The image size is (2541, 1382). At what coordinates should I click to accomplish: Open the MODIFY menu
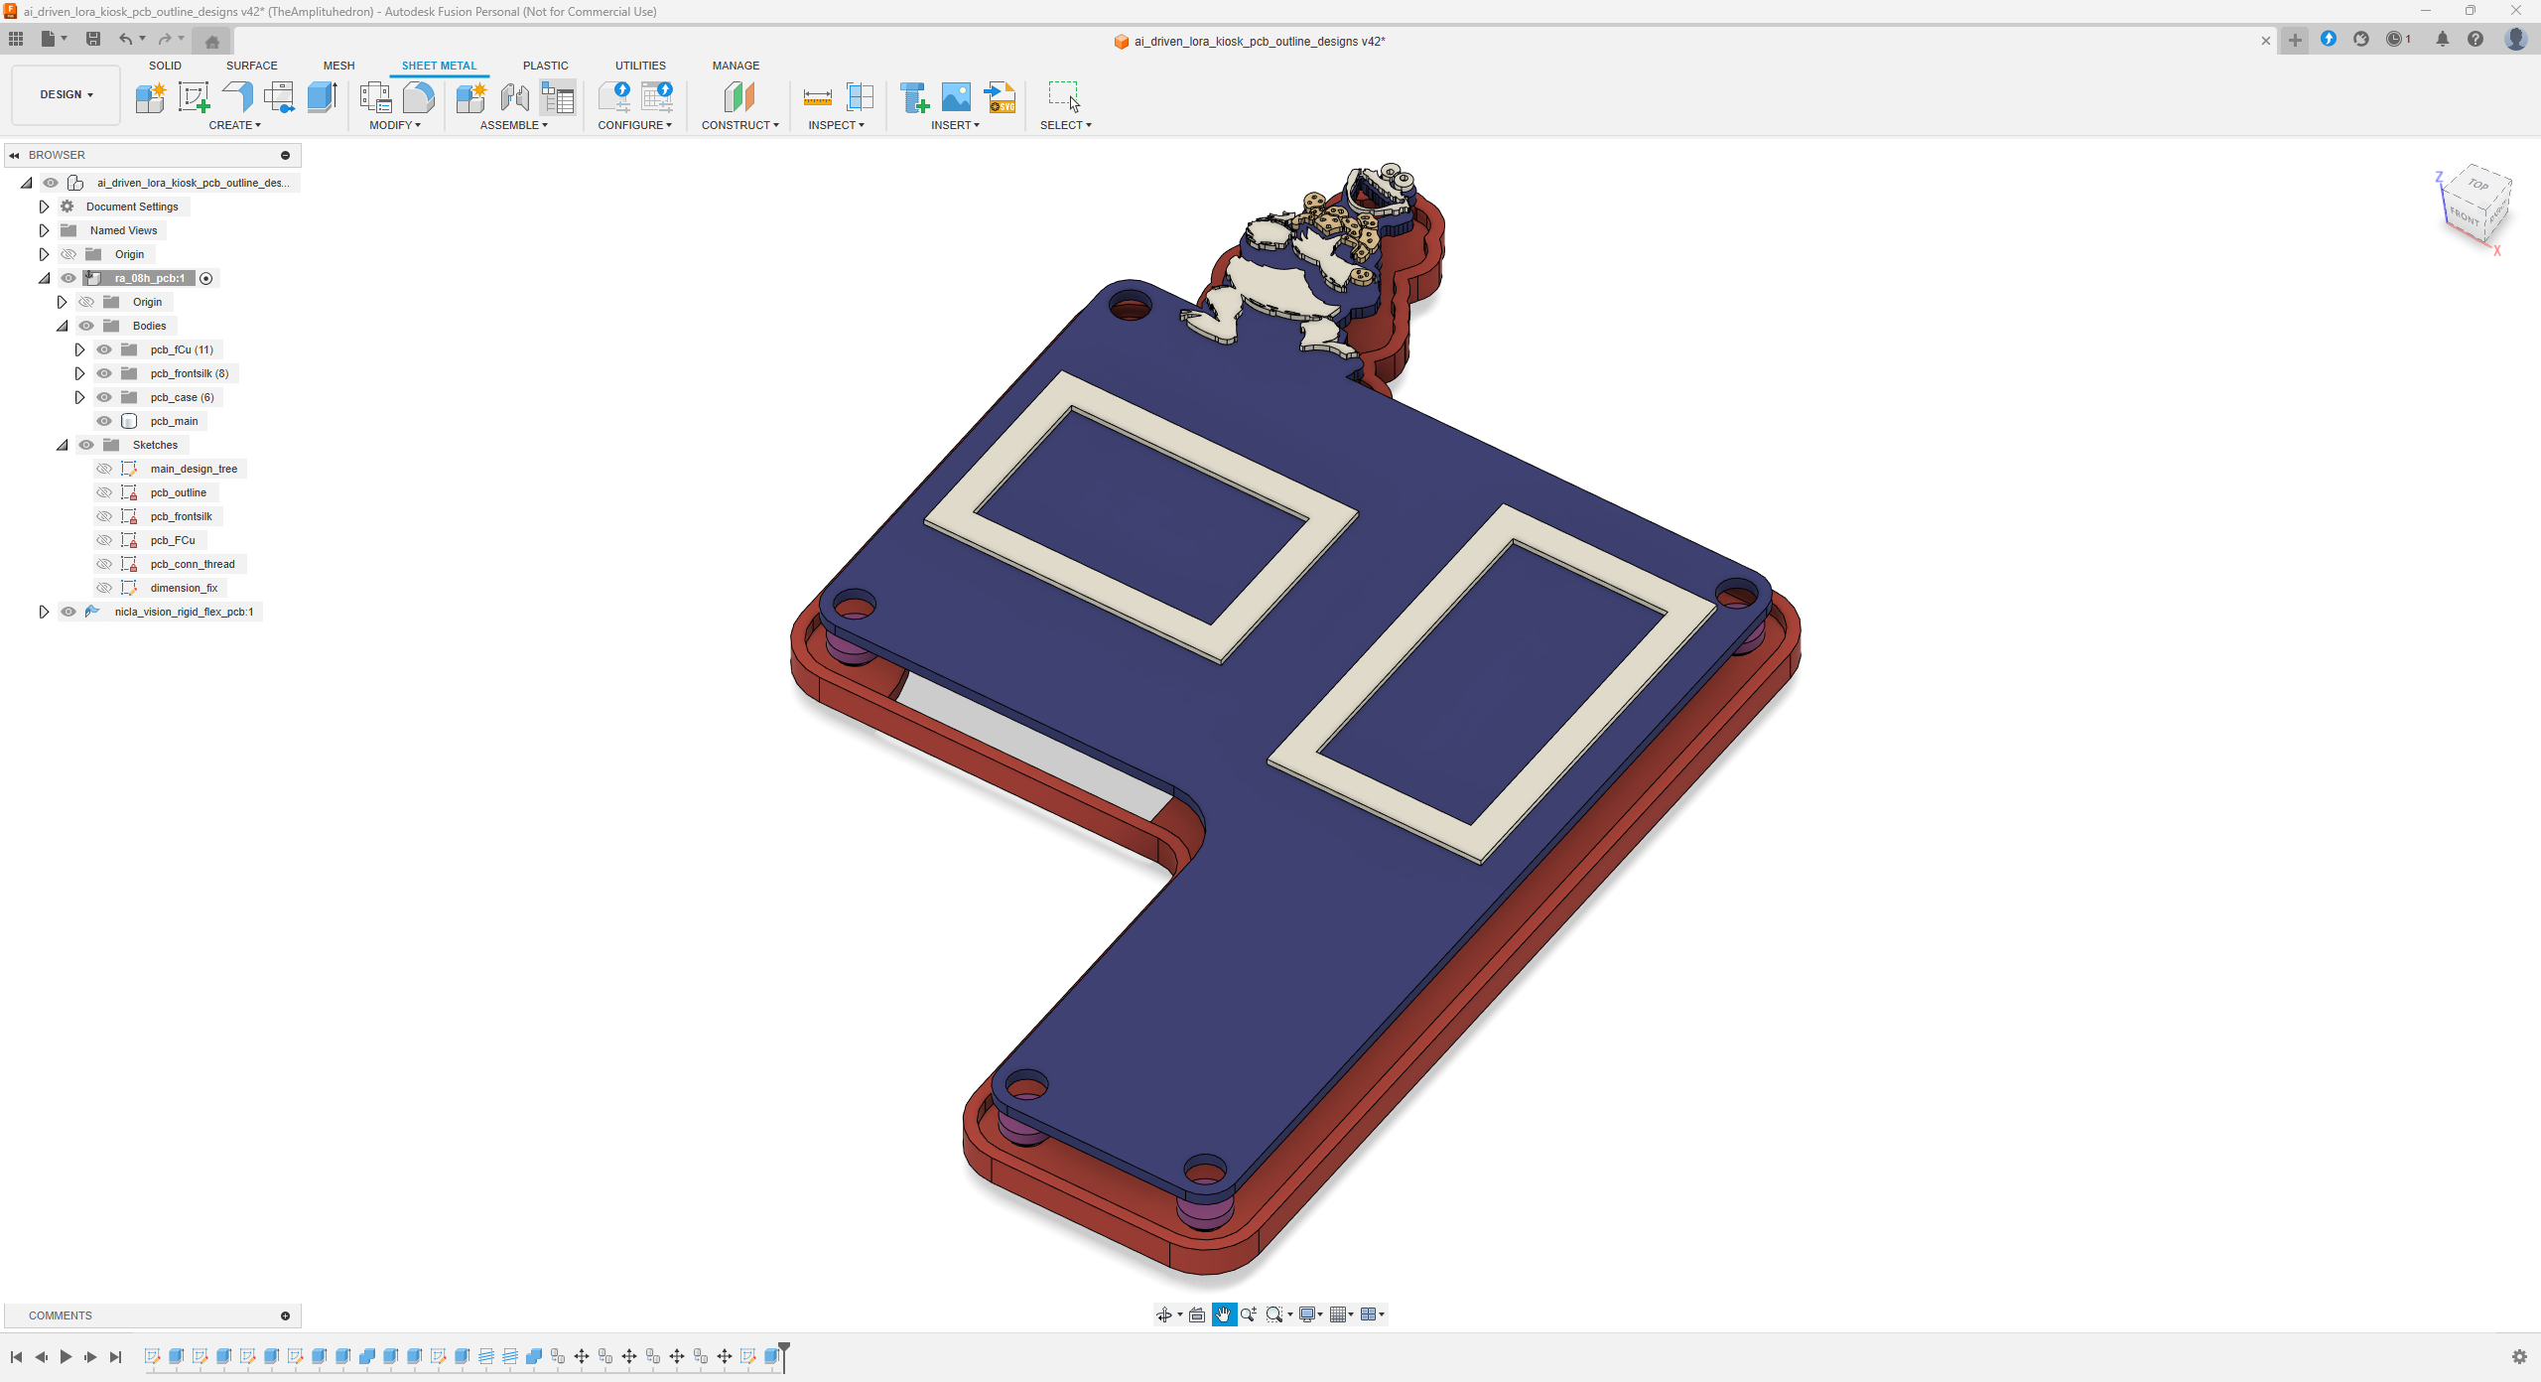[x=394, y=125]
